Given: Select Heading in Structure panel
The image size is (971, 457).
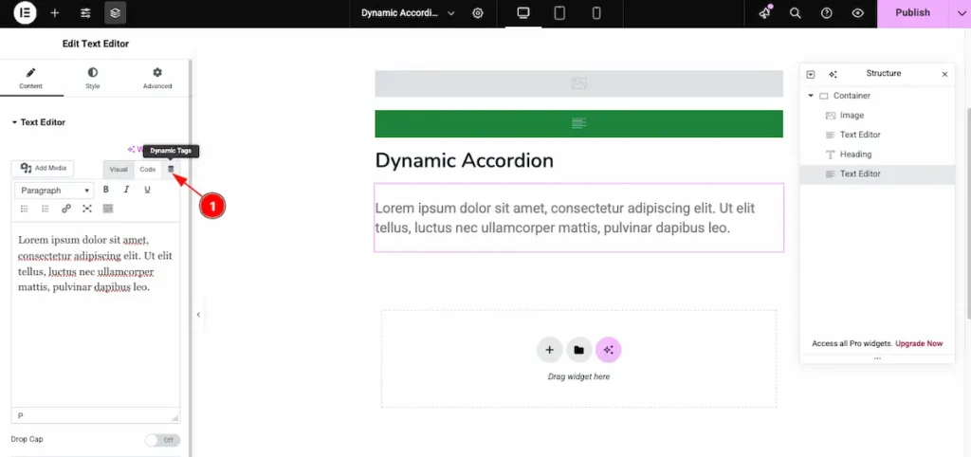Looking at the screenshot, I should pyautogui.click(x=855, y=155).
